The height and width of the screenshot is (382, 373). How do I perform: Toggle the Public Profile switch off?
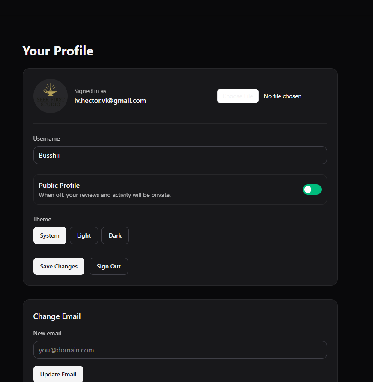312,189
